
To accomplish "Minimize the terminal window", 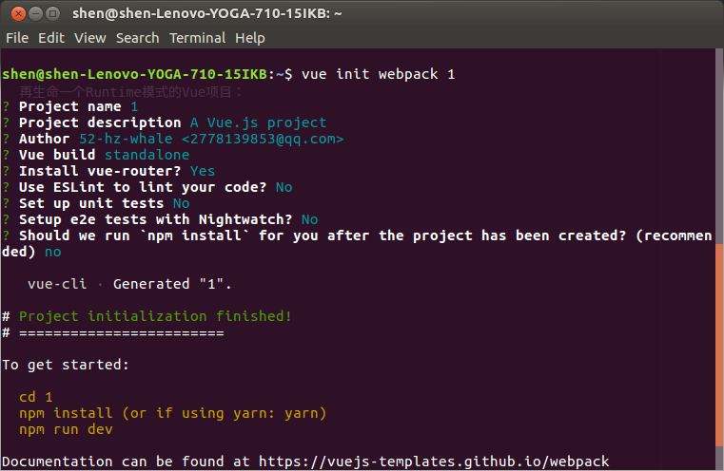I will pos(35,14).
